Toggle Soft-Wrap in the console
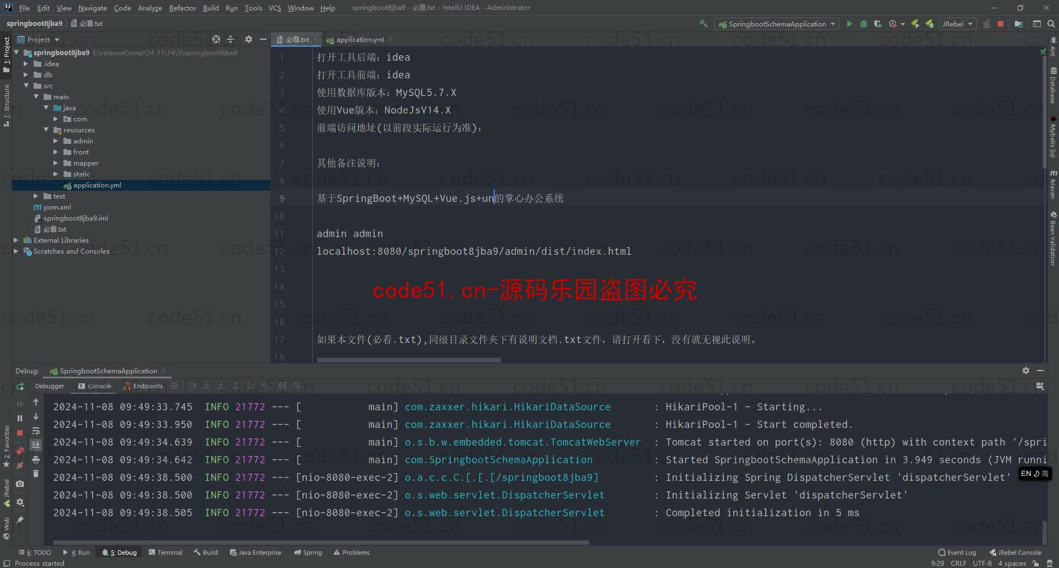This screenshot has height=568, width=1059. pos(36,431)
